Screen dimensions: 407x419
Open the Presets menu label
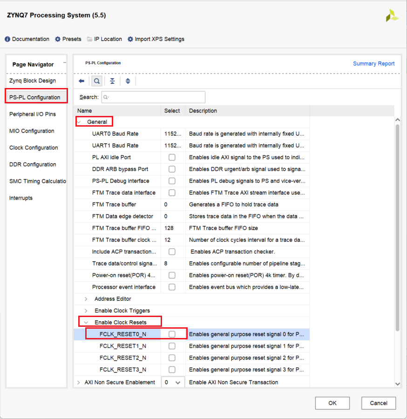(x=72, y=39)
